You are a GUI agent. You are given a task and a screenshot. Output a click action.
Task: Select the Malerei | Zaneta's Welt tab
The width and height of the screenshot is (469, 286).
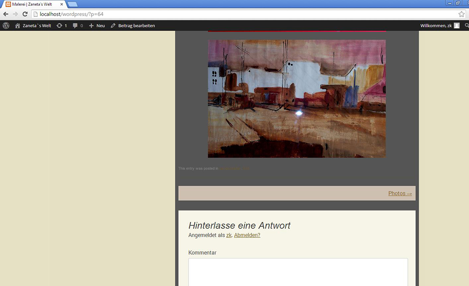pyautogui.click(x=32, y=4)
